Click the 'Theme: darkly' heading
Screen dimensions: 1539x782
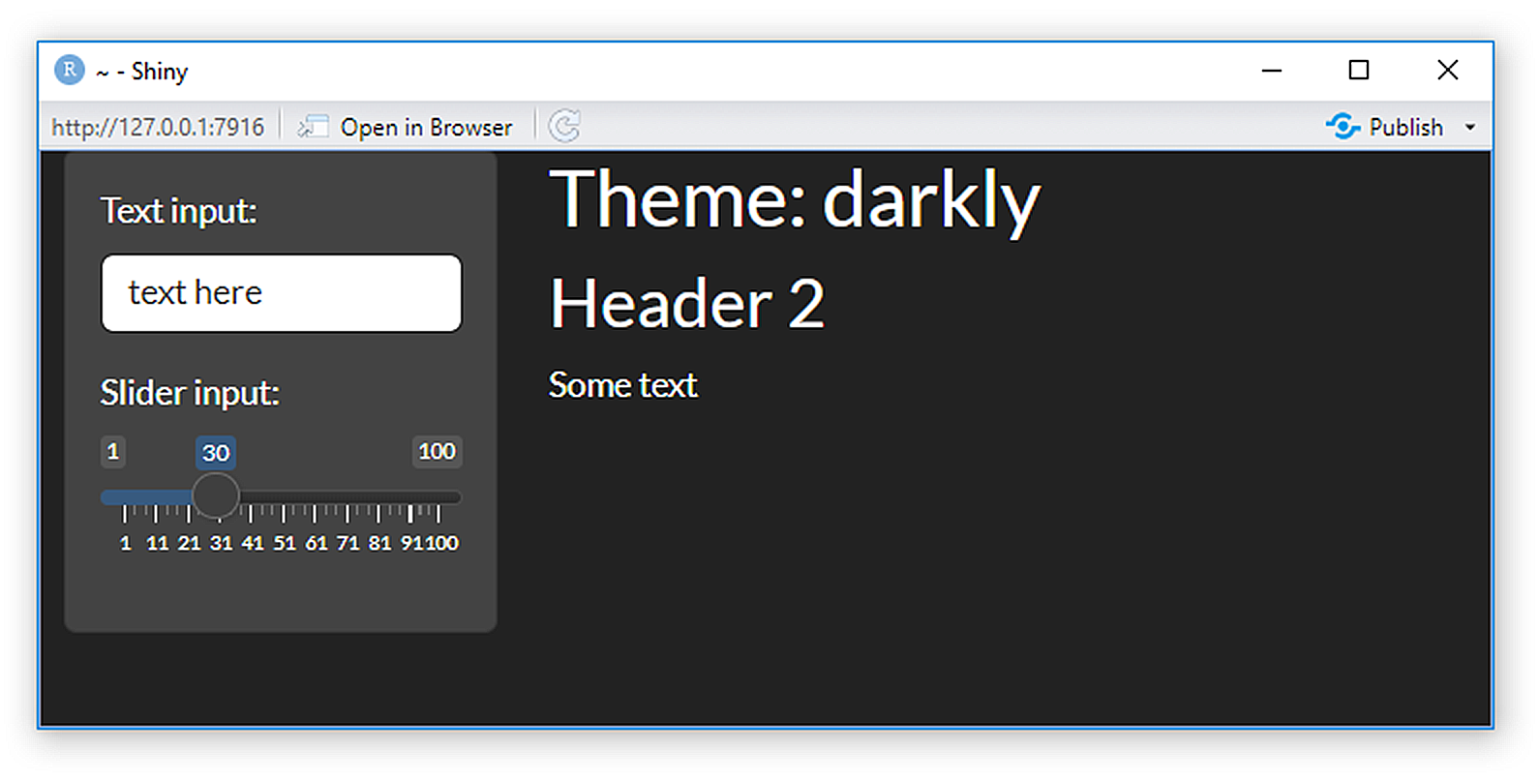coord(794,200)
